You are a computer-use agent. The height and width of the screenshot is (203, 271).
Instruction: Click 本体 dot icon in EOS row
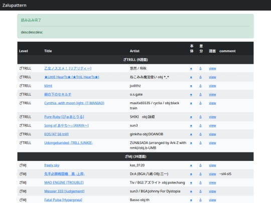pyautogui.click(x=191, y=134)
